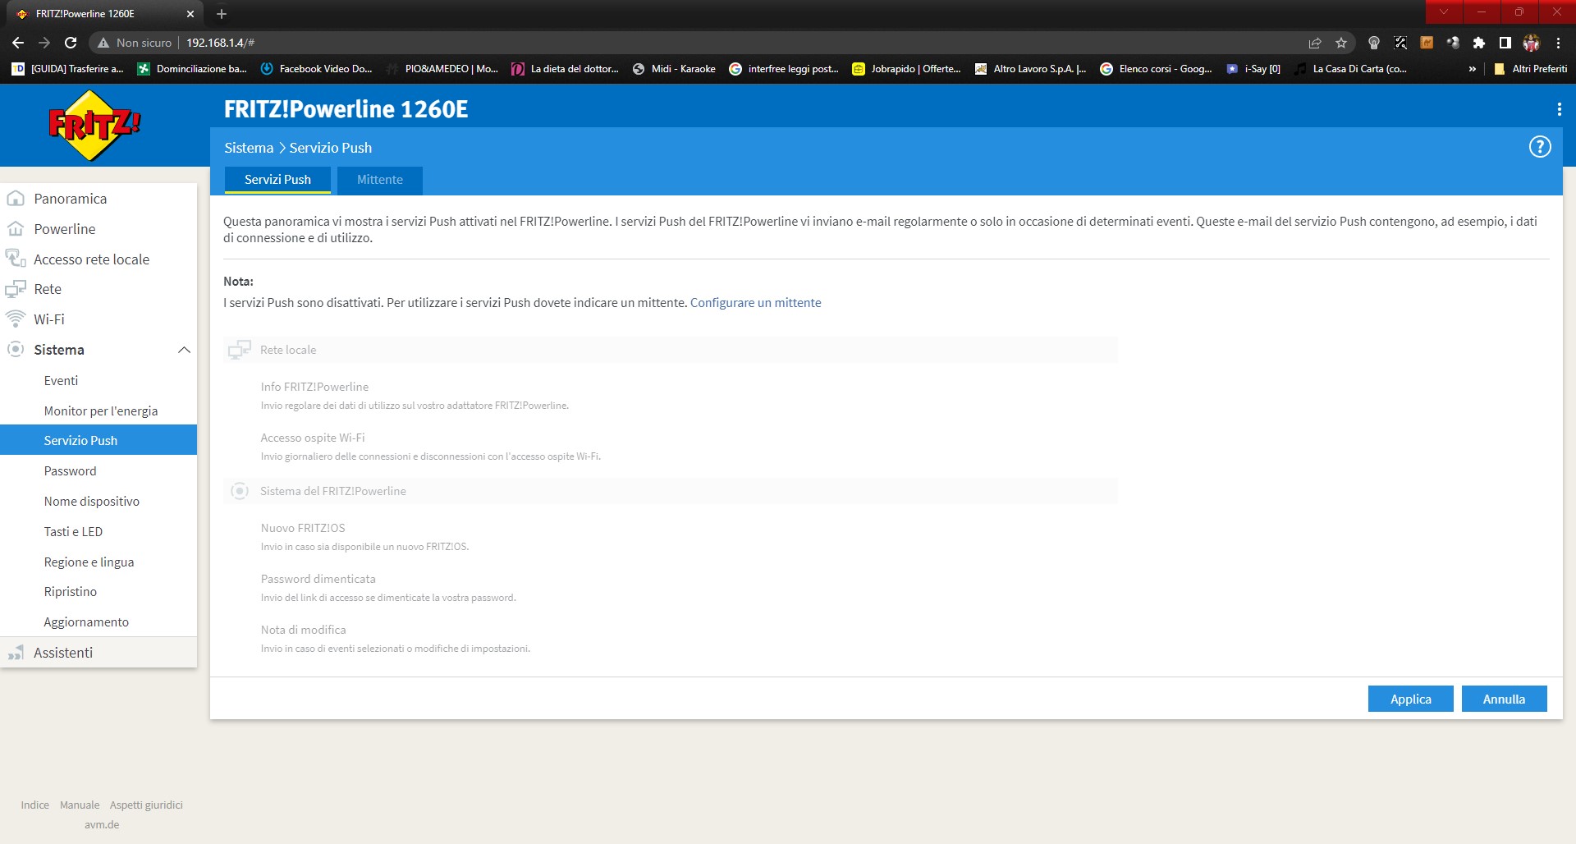This screenshot has width=1576, height=844.
Task: Open Monitor per l'energia
Action: 101,411
